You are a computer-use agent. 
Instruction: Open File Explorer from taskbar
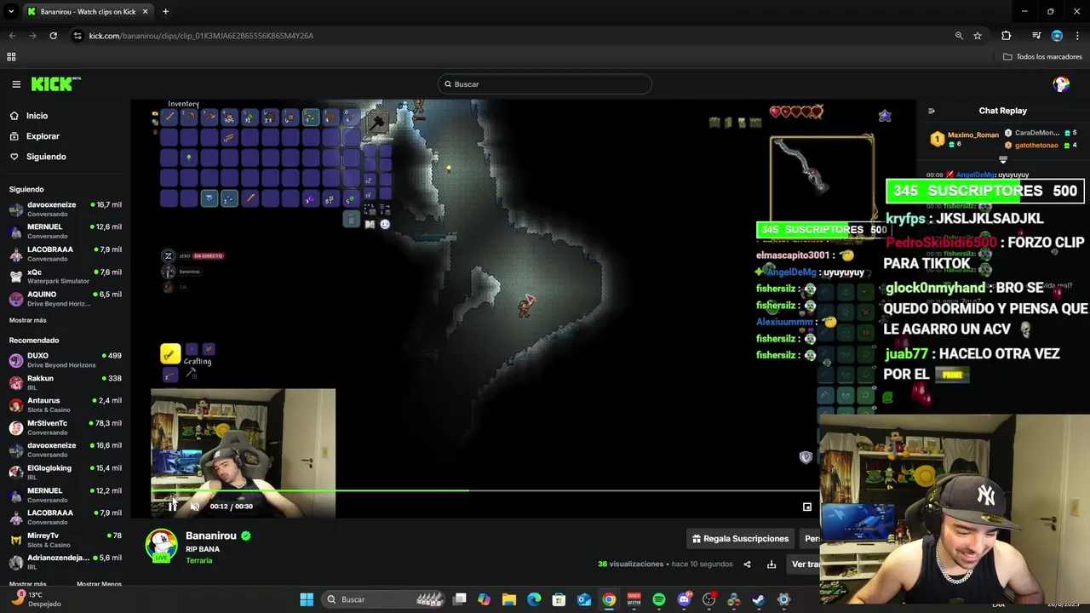point(509,599)
